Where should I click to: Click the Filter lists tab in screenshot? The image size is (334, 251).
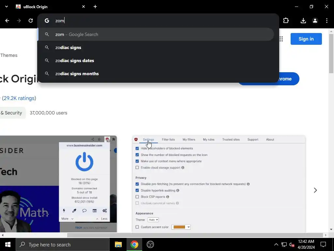click(168, 139)
